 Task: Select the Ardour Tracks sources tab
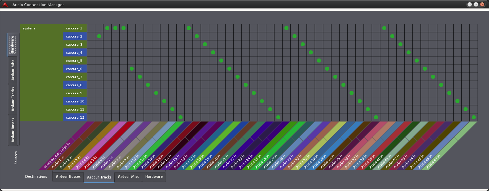[13, 99]
